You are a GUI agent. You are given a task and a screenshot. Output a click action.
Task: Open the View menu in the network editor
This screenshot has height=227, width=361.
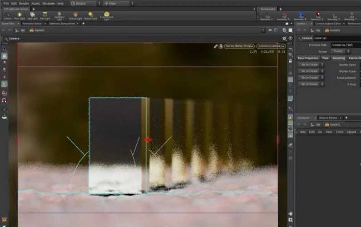(329, 132)
